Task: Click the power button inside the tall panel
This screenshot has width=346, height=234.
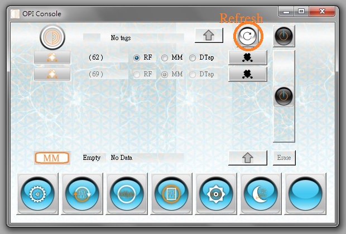Action: tap(283, 96)
